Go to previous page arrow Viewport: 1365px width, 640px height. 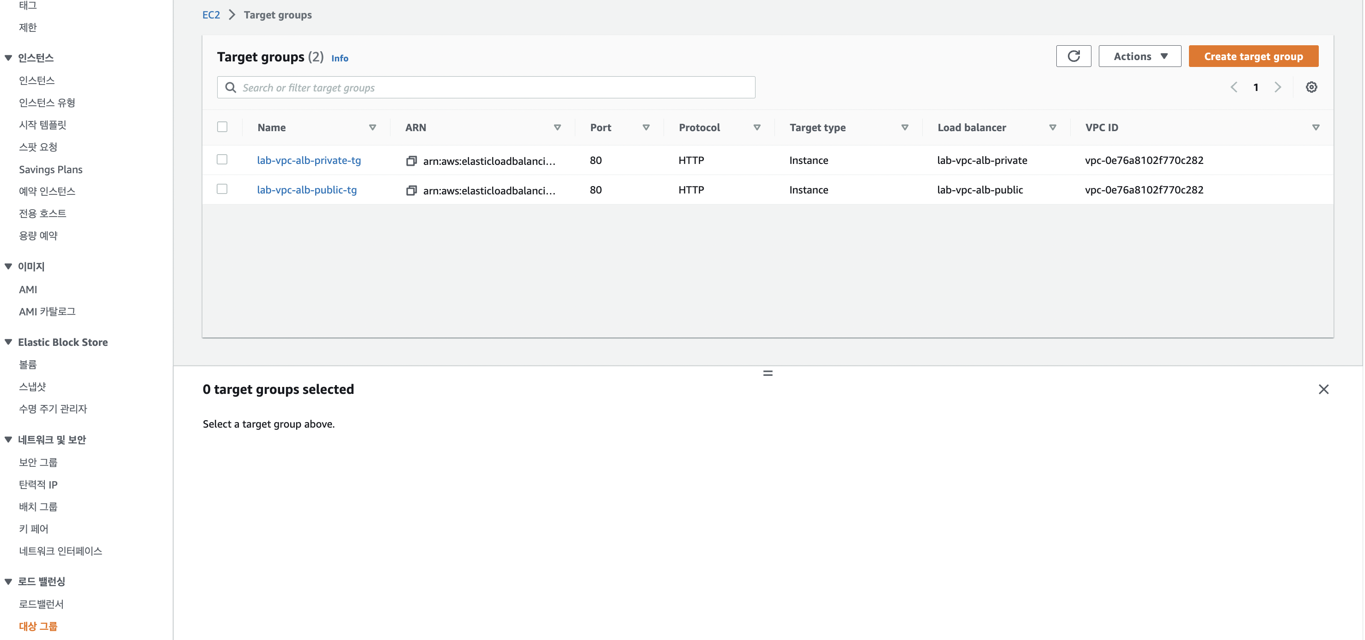(1234, 87)
